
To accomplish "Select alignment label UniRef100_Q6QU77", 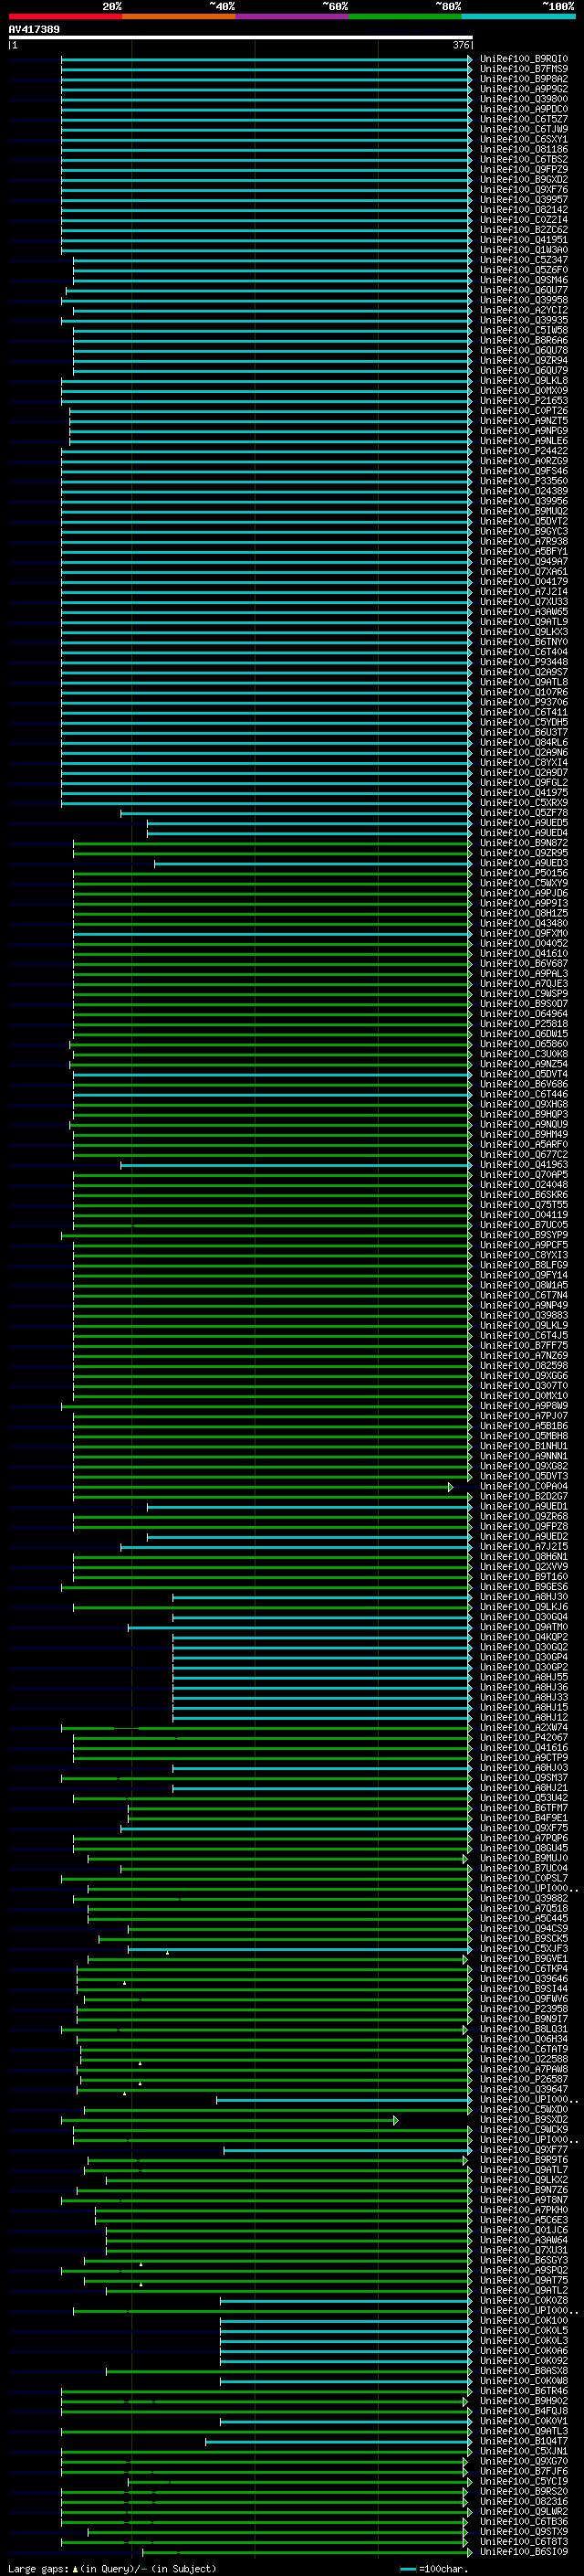I will (x=524, y=290).
